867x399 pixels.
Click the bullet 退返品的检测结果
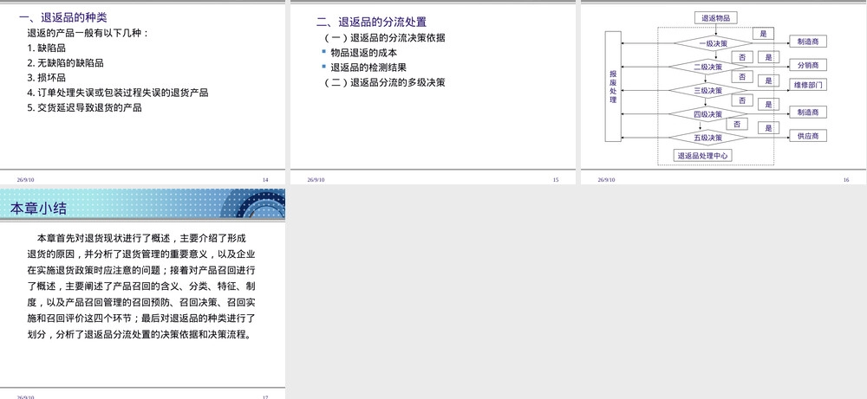[x=368, y=68]
